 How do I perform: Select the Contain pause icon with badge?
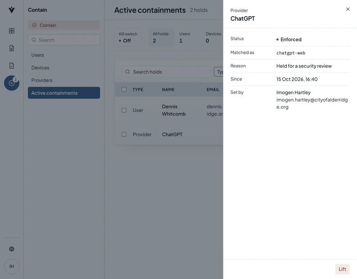tap(12, 83)
